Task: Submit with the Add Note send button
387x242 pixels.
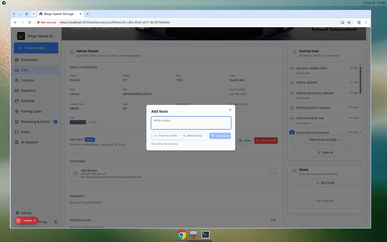Action: click(220, 136)
